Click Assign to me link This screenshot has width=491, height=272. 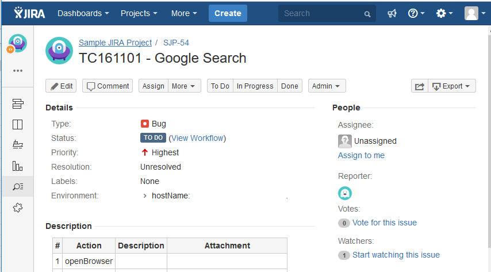pos(361,155)
